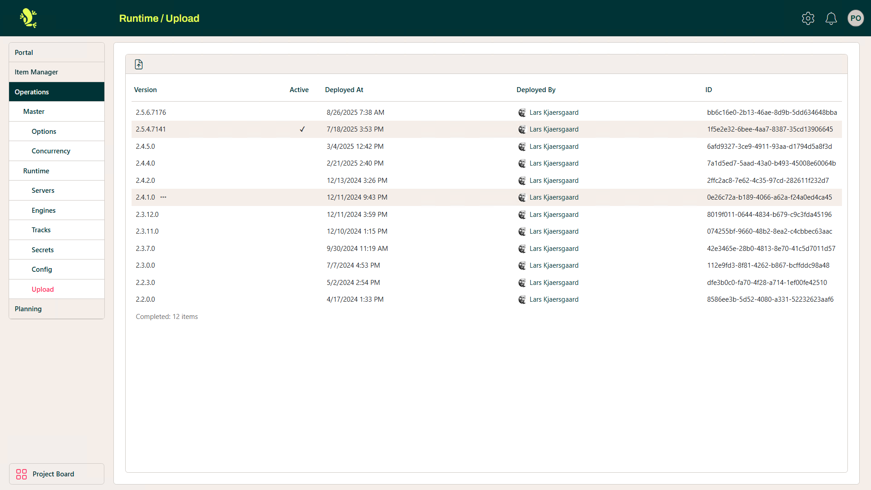
Task: Open Item Manager in the sidebar
Action: 57,72
